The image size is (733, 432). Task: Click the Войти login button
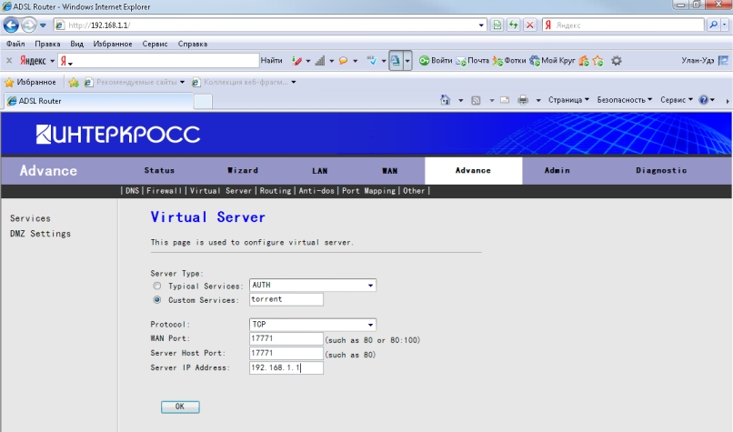436,60
